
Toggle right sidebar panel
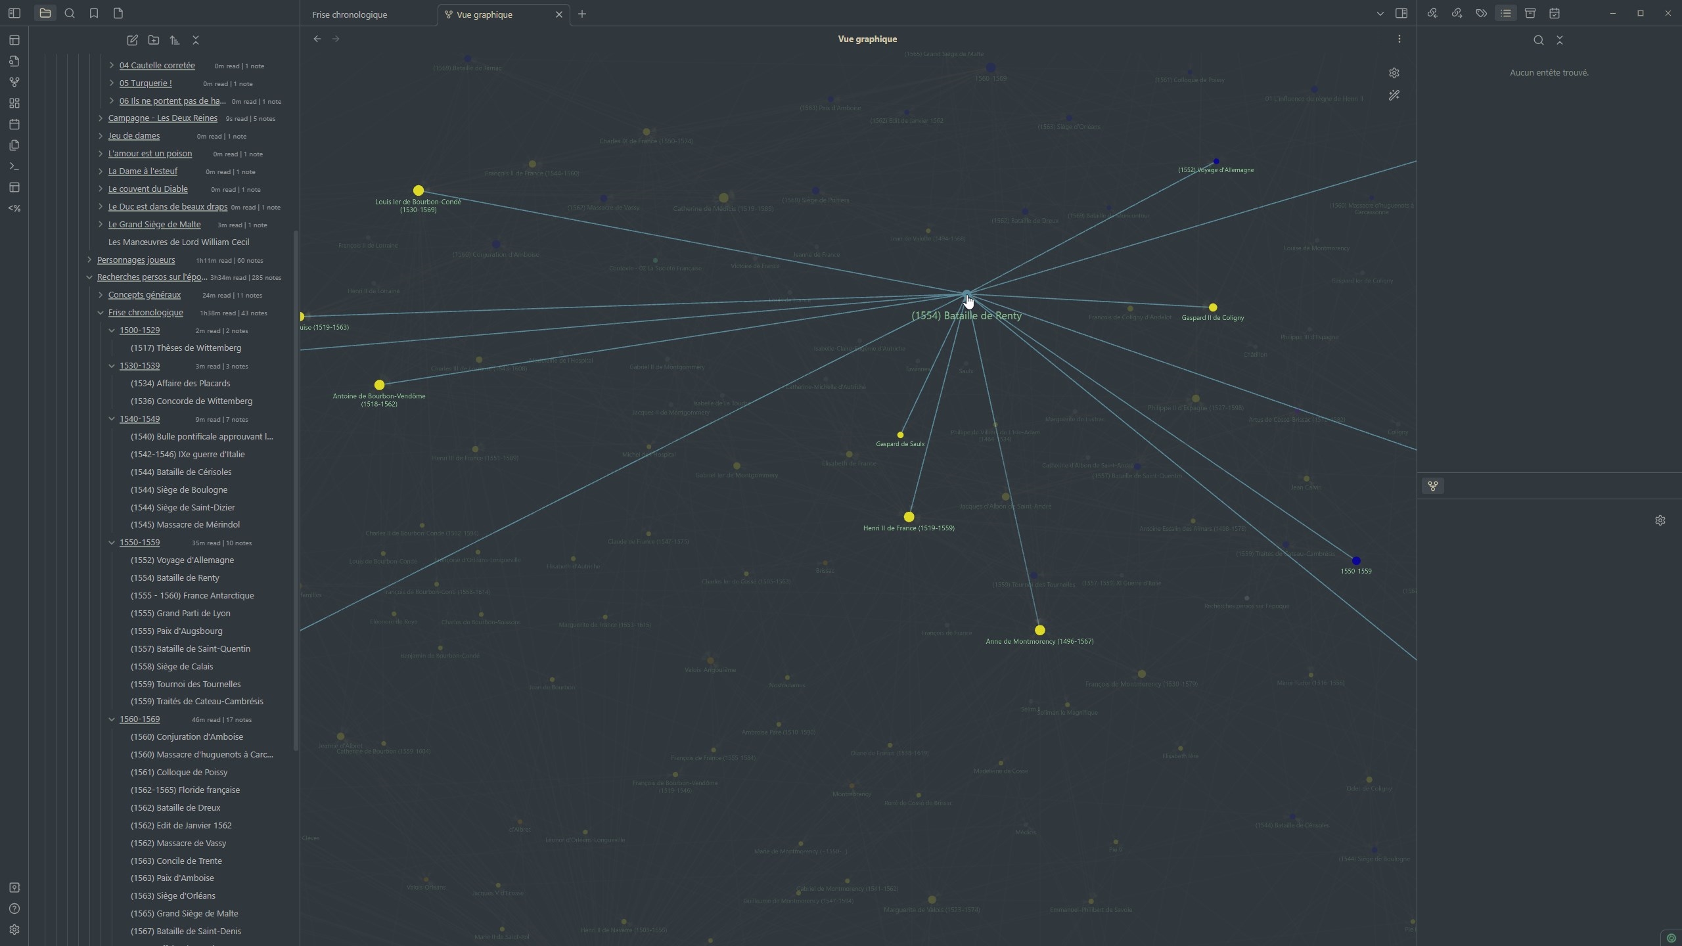[1401, 13]
